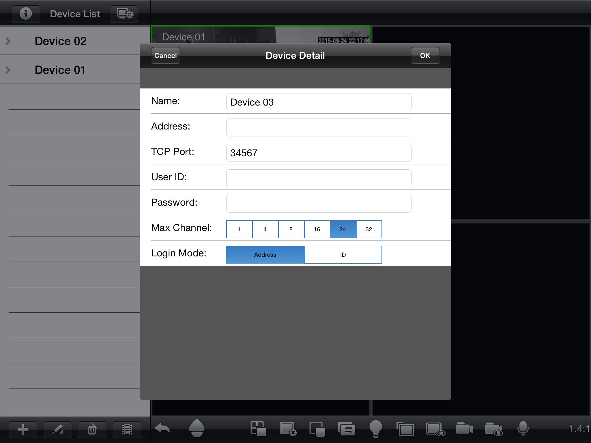Open the info button in header
The image size is (591, 443).
(26, 14)
